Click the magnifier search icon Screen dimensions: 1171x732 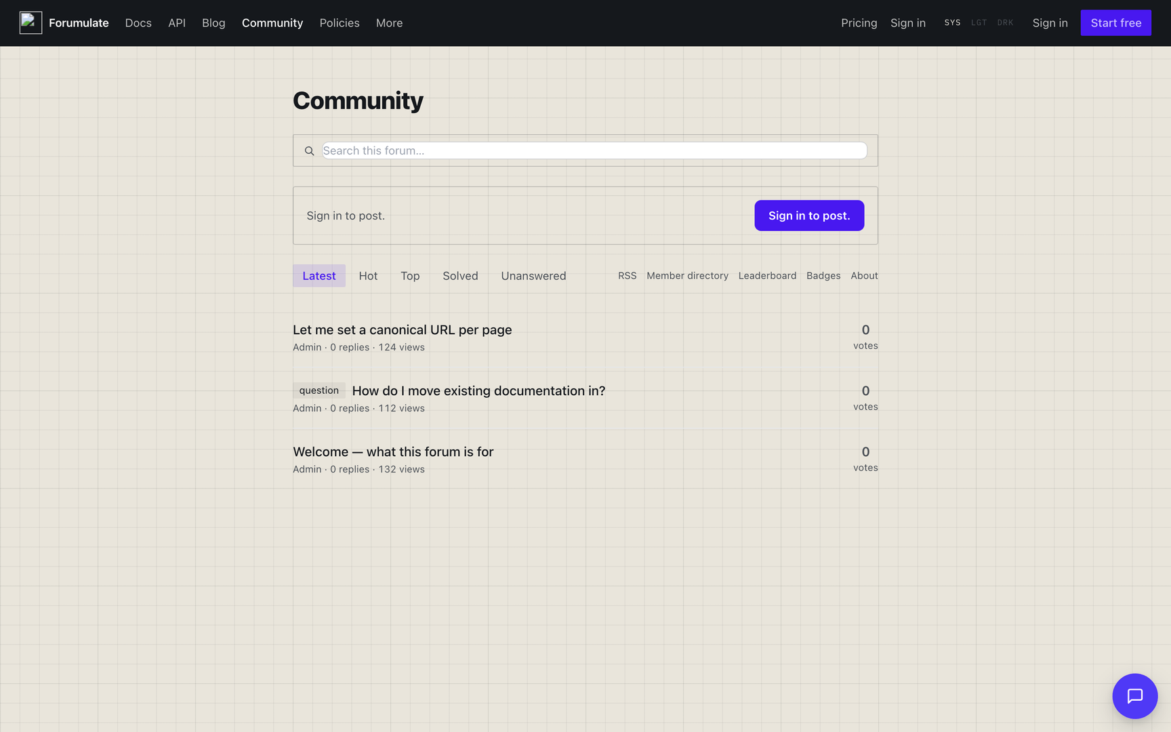click(x=309, y=150)
